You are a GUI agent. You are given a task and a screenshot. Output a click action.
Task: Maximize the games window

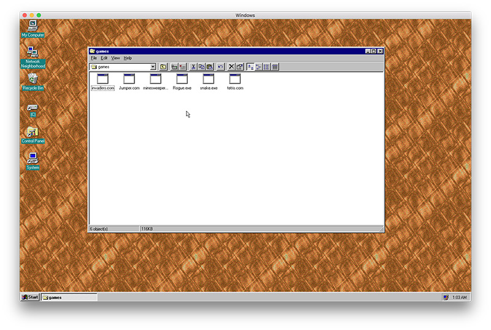(x=374, y=51)
